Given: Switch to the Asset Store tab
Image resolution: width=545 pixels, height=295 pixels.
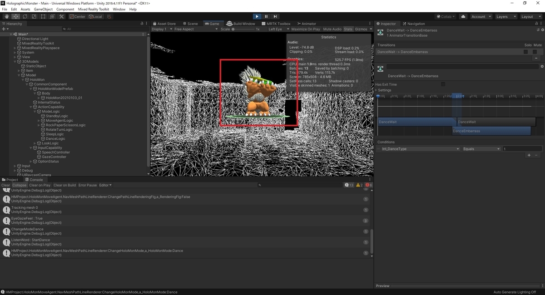Looking at the screenshot, I should click(x=164, y=24).
